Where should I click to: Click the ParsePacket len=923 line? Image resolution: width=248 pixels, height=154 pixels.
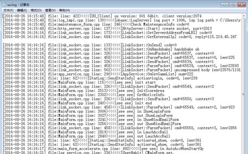click(119, 107)
